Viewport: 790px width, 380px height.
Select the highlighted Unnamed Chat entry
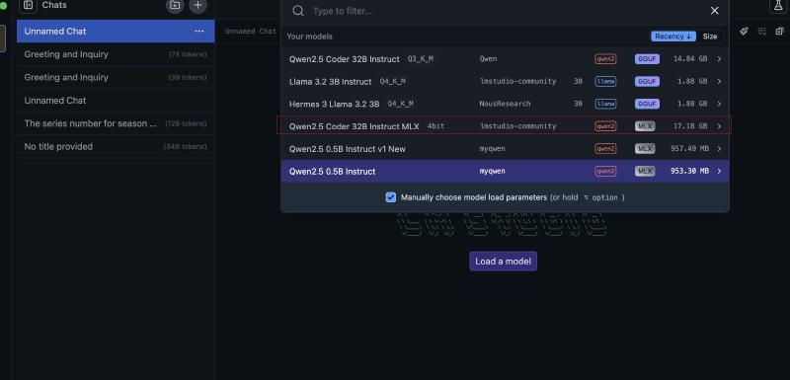116,32
